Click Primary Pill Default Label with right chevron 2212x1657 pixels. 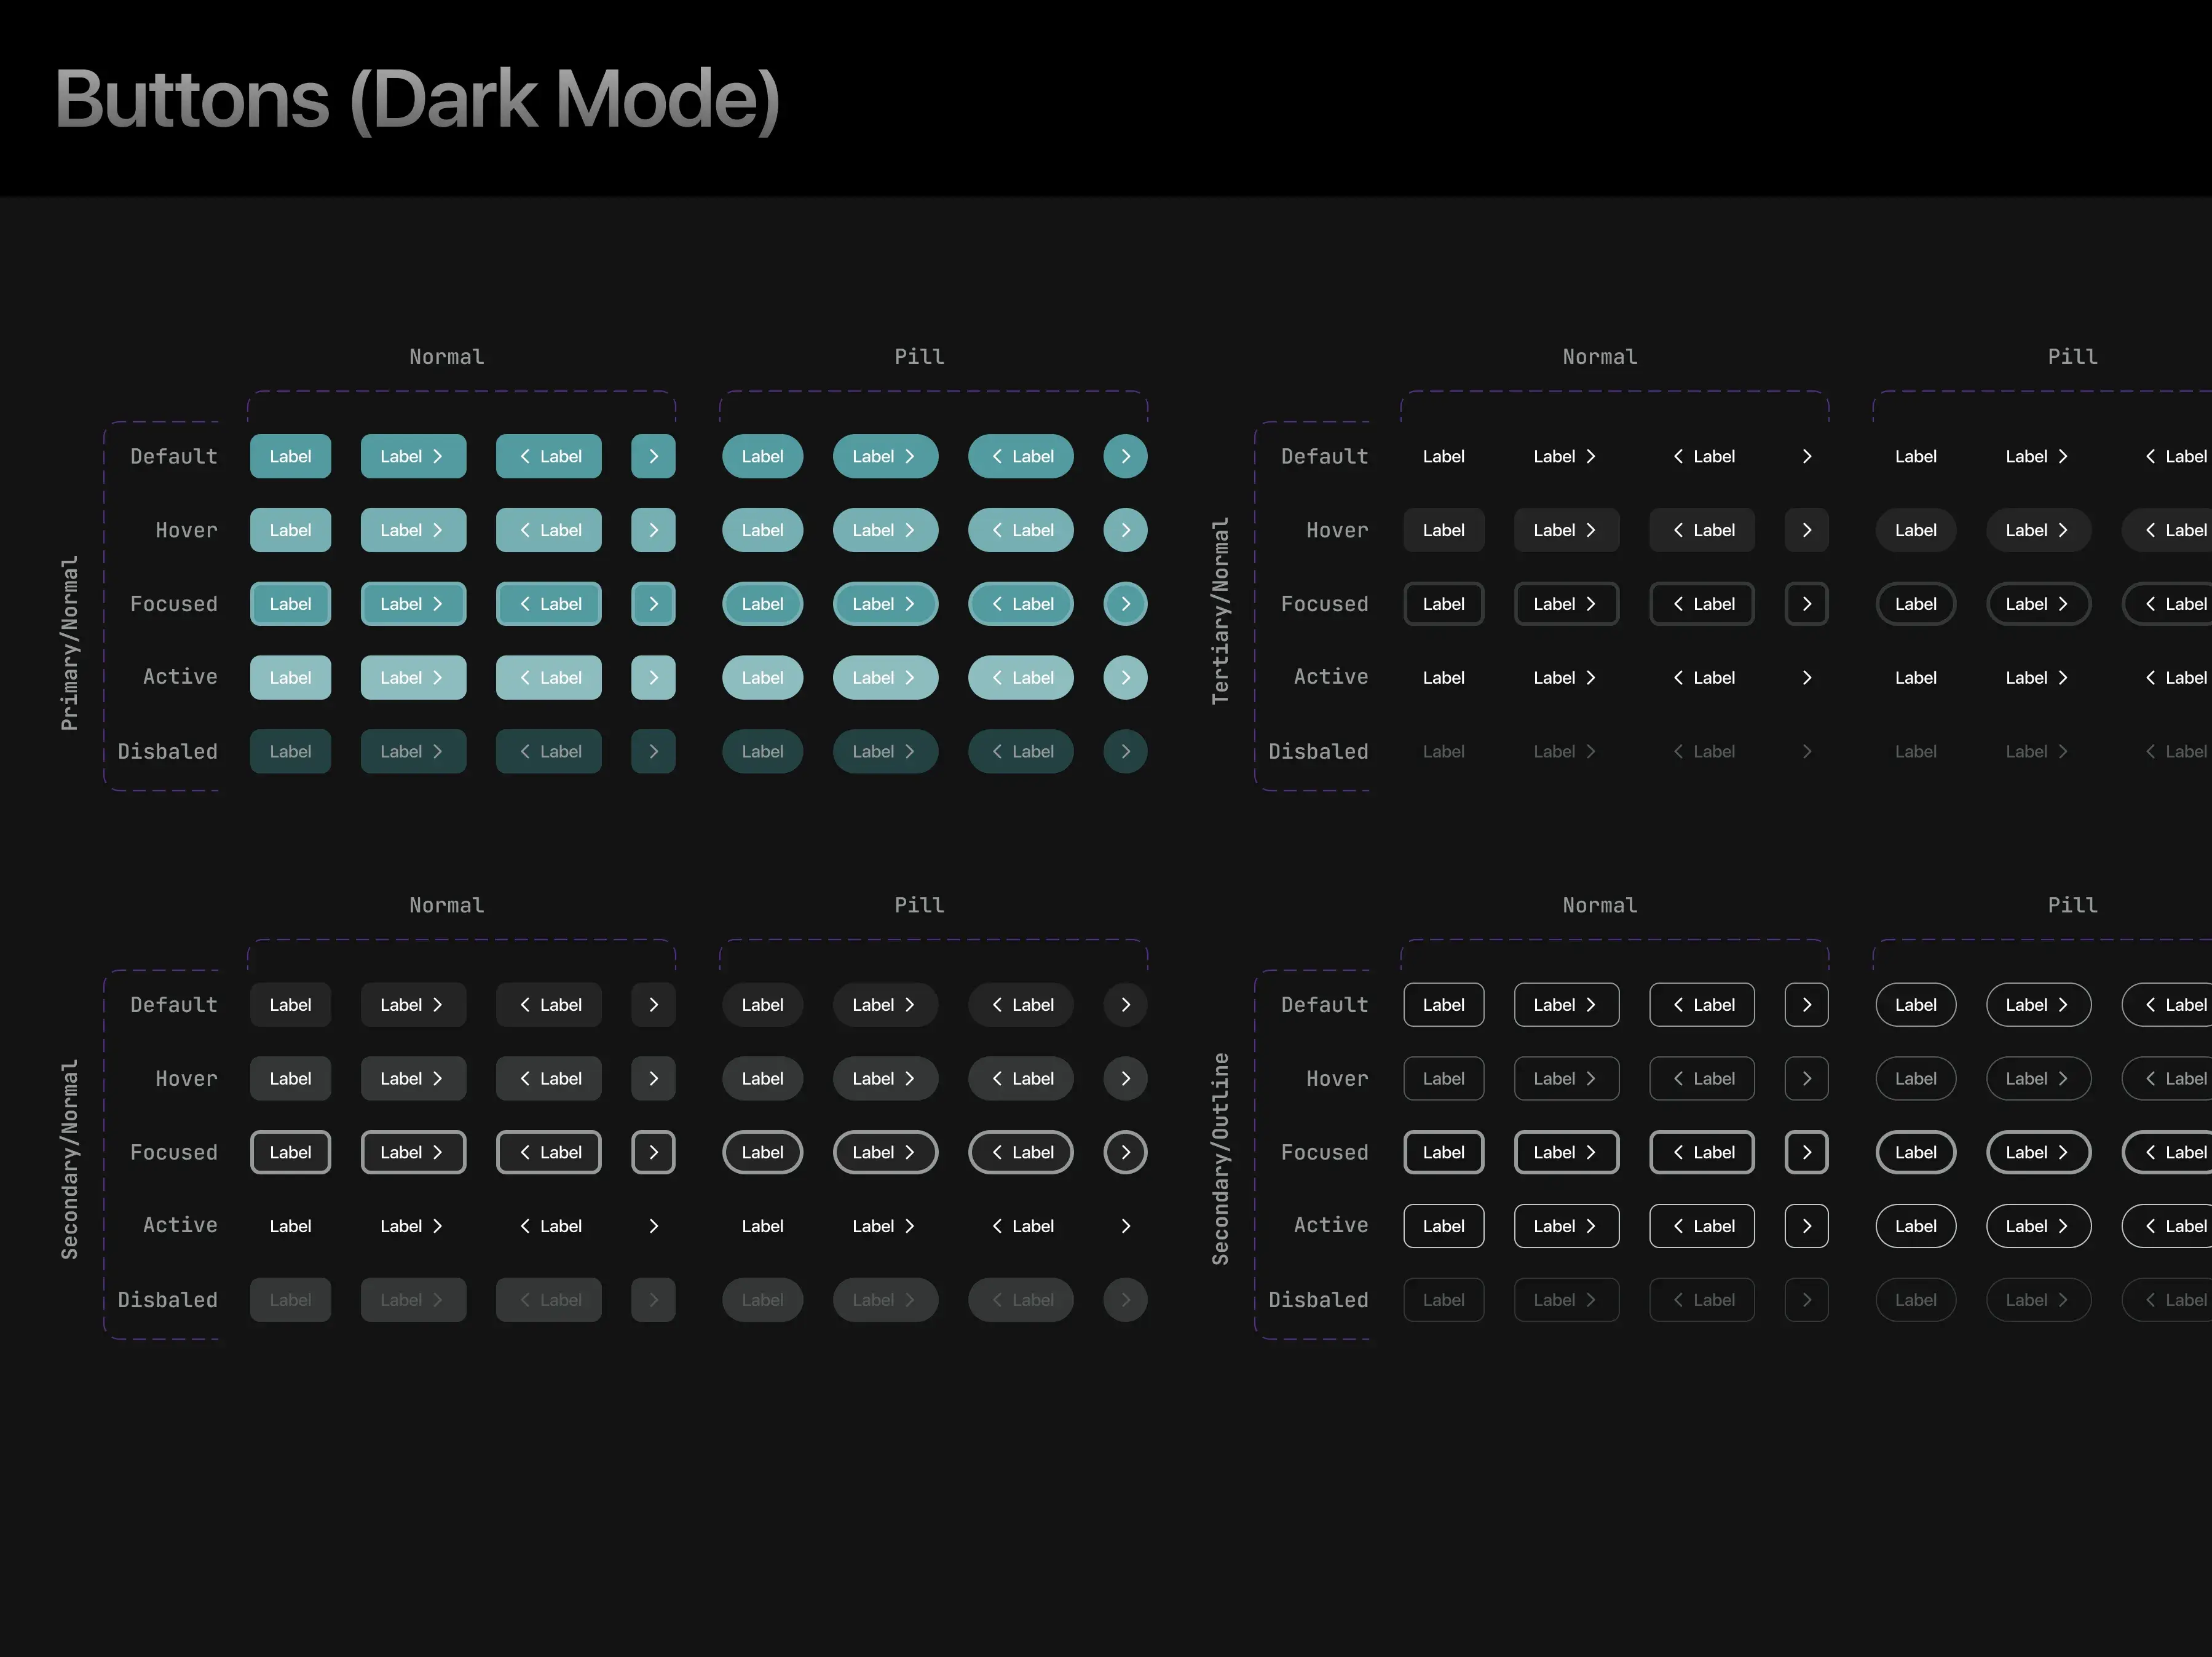pyautogui.click(x=885, y=456)
